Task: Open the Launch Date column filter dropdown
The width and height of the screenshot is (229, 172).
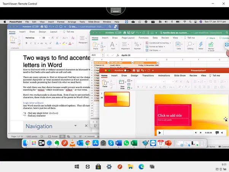Action: pyautogui.click(x=157, y=63)
